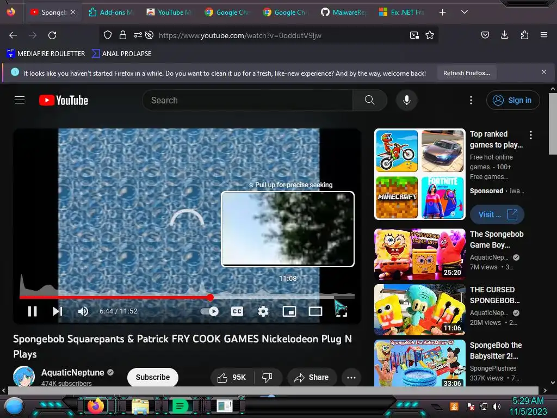Open THE CURSED SPONGEBOB video thumbnail
Screen dimensions: 557x418
click(419, 310)
